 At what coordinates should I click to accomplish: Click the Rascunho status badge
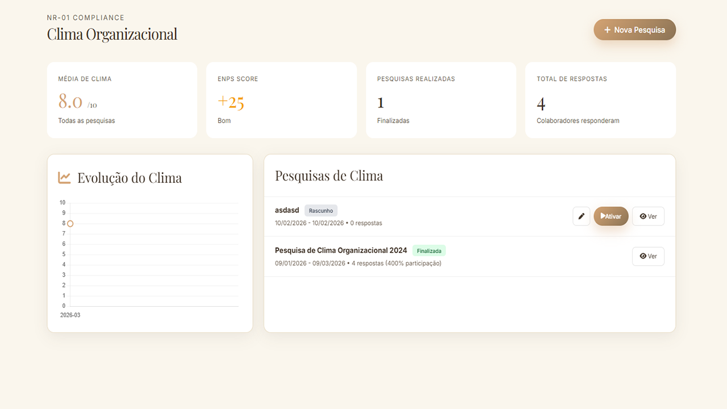(321, 211)
